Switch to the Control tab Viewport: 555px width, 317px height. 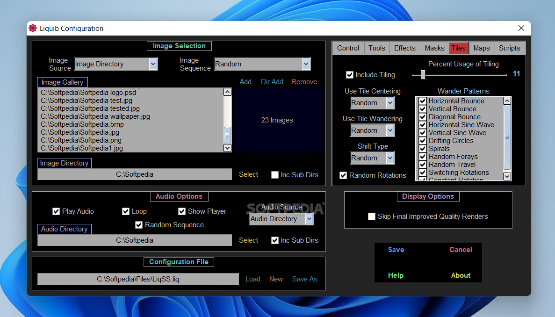click(348, 48)
